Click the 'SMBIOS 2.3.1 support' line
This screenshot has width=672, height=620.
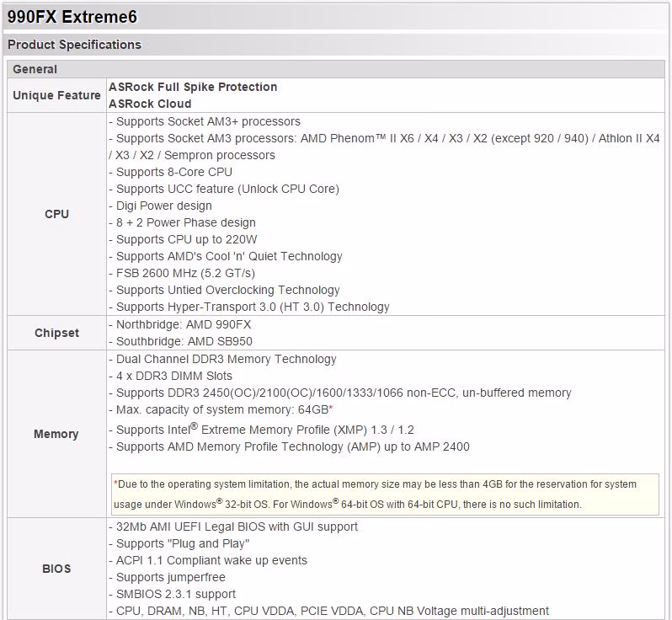tap(173, 594)
